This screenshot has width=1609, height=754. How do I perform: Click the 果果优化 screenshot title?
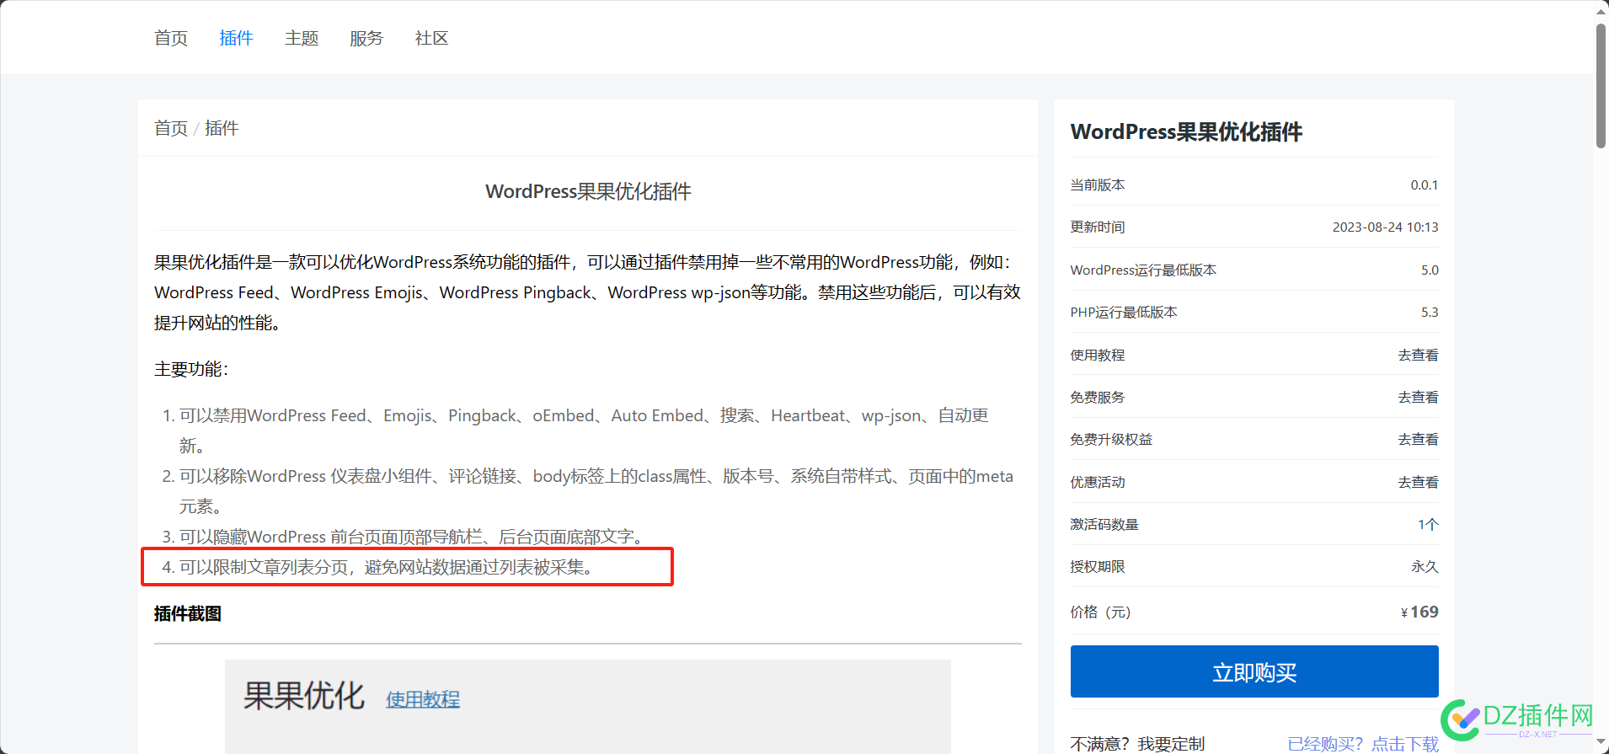304,696
